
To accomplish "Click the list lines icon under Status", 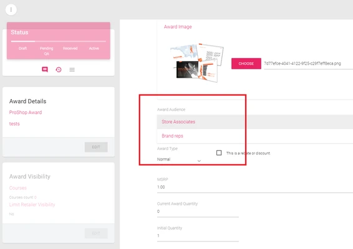I will pyautogui.click(x=72, y=70).
